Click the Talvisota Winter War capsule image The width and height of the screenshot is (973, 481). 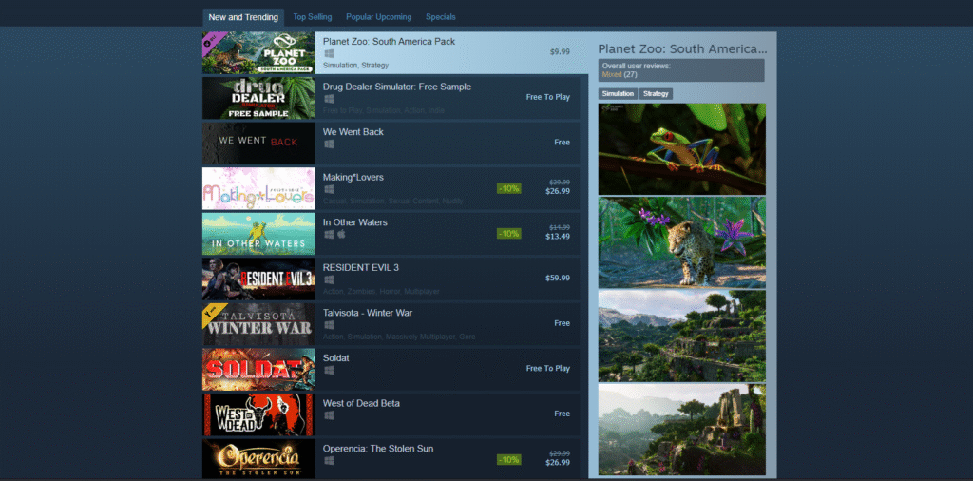pyautogui.click(x=258, y=324)
